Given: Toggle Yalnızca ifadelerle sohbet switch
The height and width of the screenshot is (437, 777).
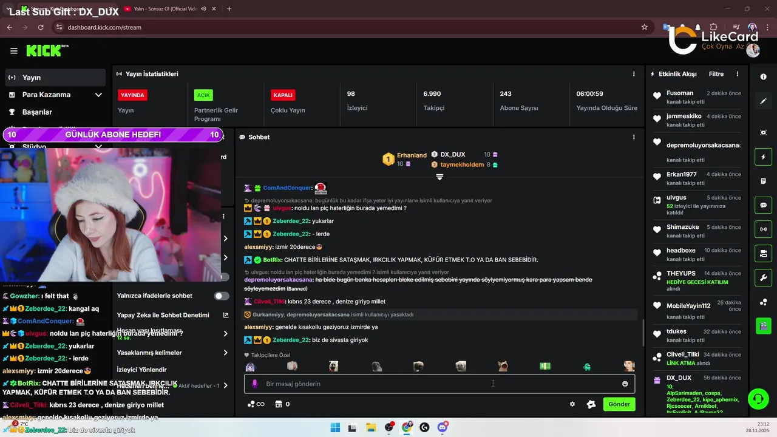Looking at the screenshot, I should click(222, 296).
